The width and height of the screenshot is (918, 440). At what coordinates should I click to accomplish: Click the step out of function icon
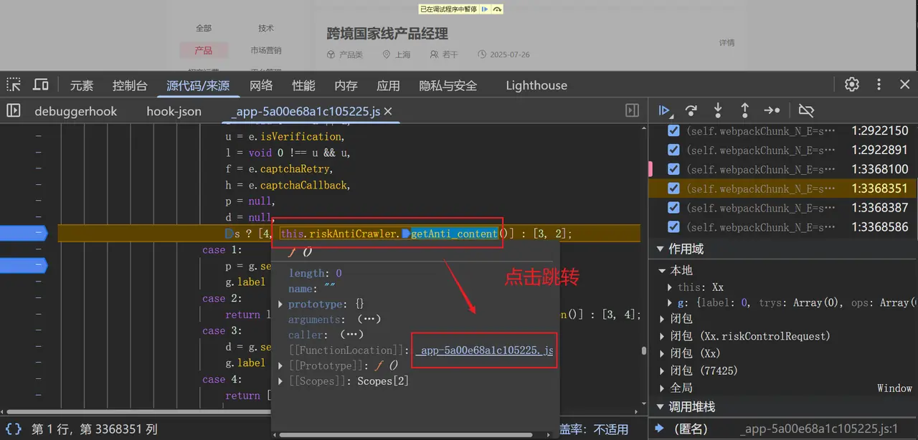(x=744, y=110)
